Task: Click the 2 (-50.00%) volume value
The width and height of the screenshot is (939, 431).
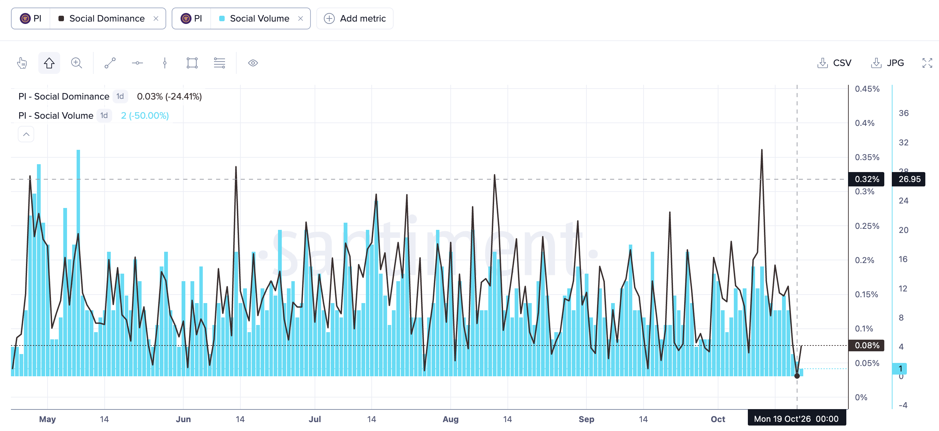Action: [145, 116]
